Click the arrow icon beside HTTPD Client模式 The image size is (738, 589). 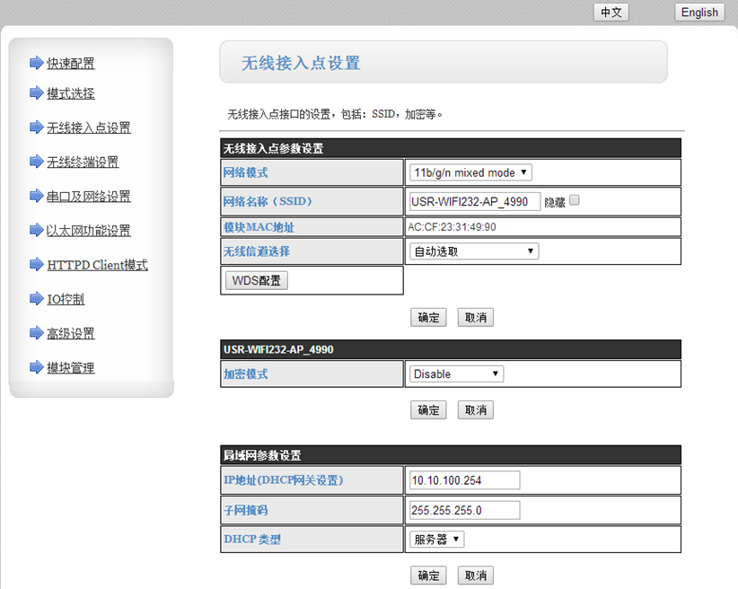[x=36, y=264]
